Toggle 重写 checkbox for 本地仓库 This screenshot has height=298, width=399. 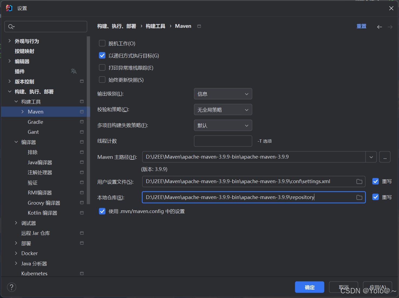pos(376,197)
